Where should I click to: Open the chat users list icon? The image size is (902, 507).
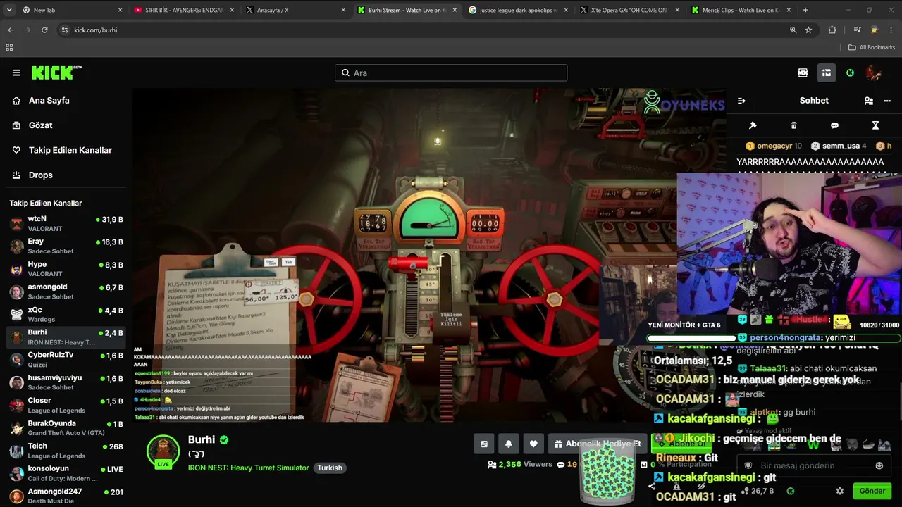[x=869, y=101]
